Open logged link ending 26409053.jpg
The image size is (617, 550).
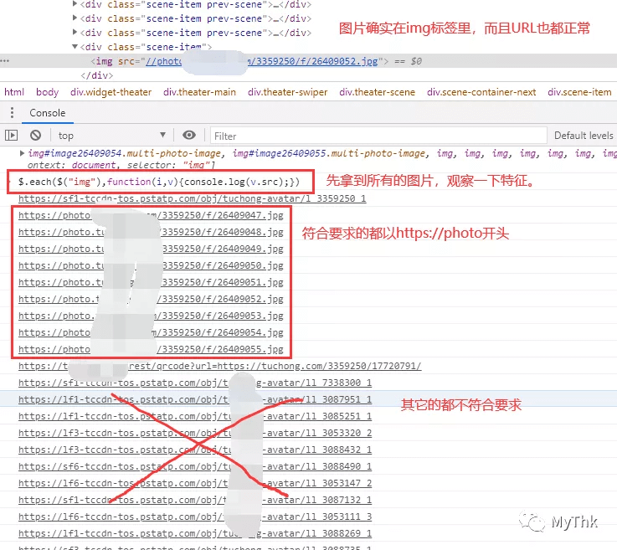pos(151,316)
